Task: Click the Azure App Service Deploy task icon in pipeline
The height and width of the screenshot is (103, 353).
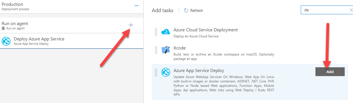Action: tap(6, 41)
